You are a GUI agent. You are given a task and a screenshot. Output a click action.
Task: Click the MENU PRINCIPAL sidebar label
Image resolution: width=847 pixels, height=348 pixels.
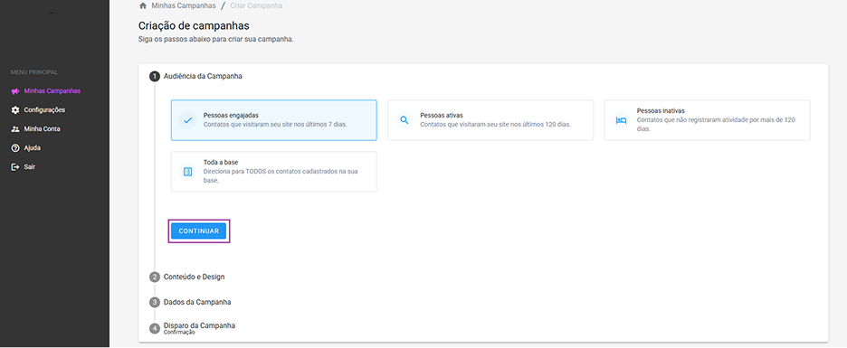34,72
